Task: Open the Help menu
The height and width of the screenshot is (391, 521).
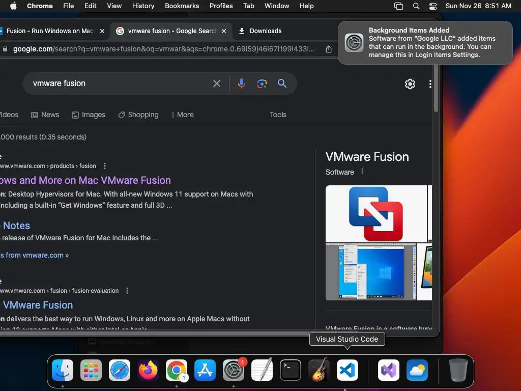Action: (306, 6)
